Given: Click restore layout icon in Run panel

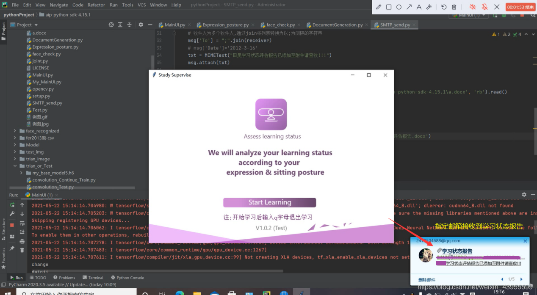Looking at the screenshot, I should [12, 237].
